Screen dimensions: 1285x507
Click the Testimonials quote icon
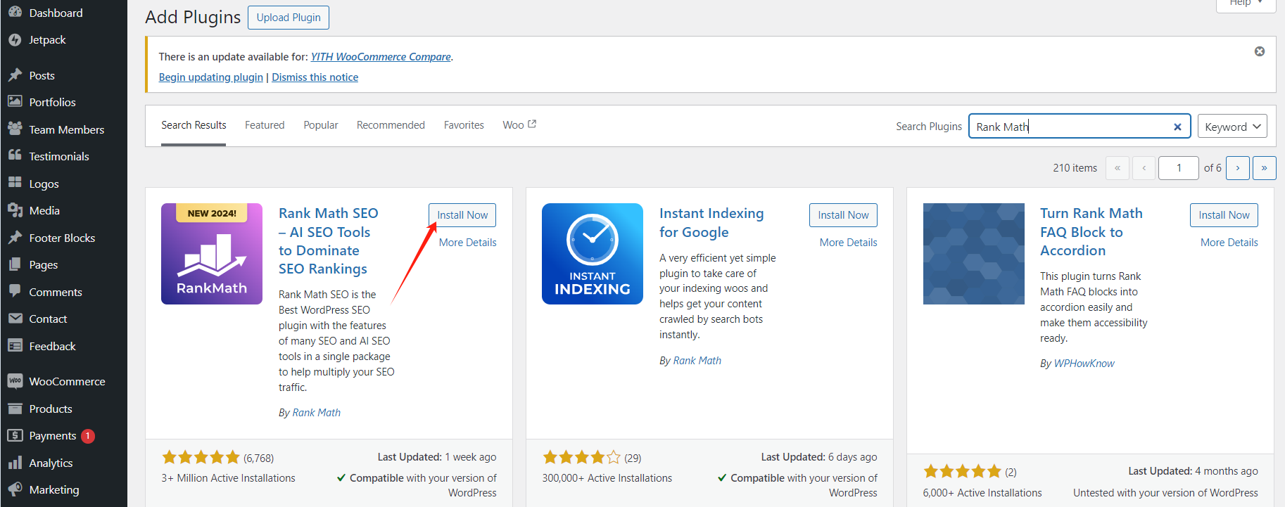coord(15,155)
